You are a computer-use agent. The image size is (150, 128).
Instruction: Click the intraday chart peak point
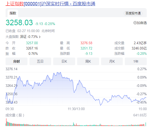point(60,72)
